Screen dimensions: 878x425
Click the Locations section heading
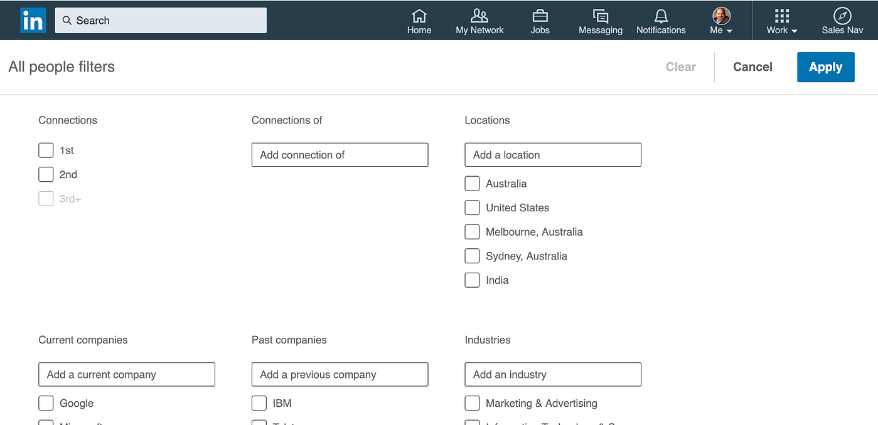(487, 120)
